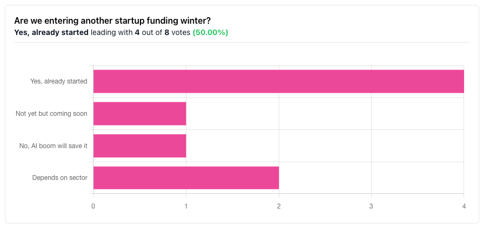
Task: Click the total '8' votes count in subtitle
Action: tap(167, 32)
